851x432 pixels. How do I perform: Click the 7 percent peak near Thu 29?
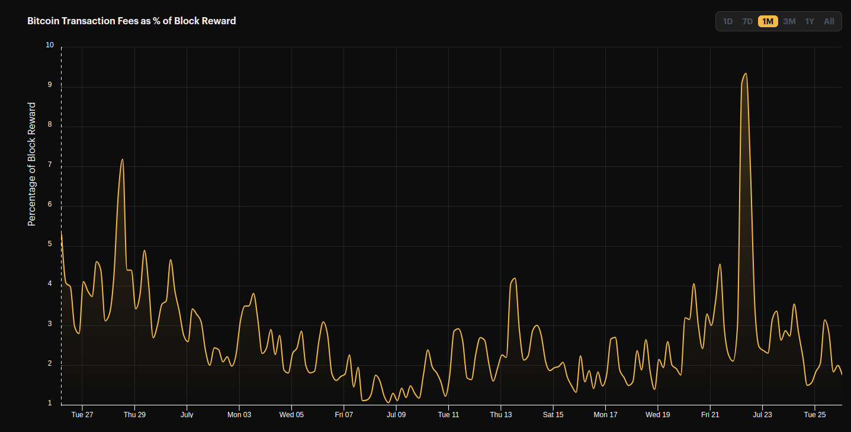pyautogui.click(x=122, y=159)
